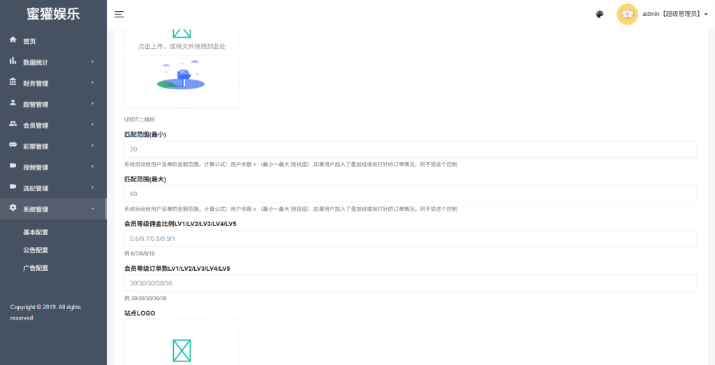The width and height of the screenshot is (715, 365).
Task: Collapse the 系统管理 menu chevron
Action: pos(92,209)
